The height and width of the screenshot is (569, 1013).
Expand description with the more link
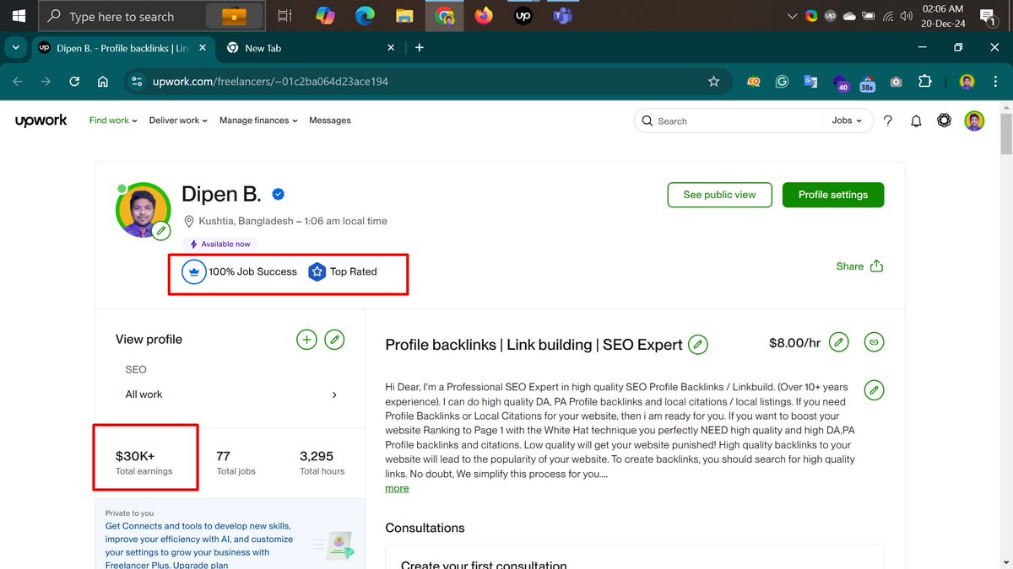coord(397,488)
